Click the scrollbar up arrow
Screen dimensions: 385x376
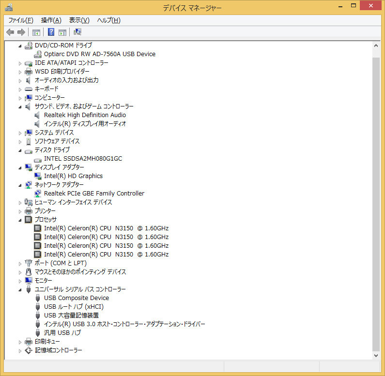point(376,45)
